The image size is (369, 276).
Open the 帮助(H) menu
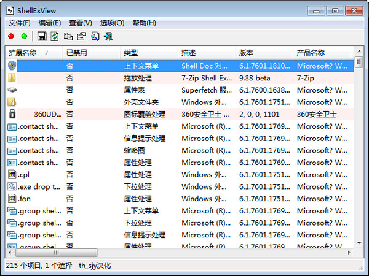click(x=145, y=23)
